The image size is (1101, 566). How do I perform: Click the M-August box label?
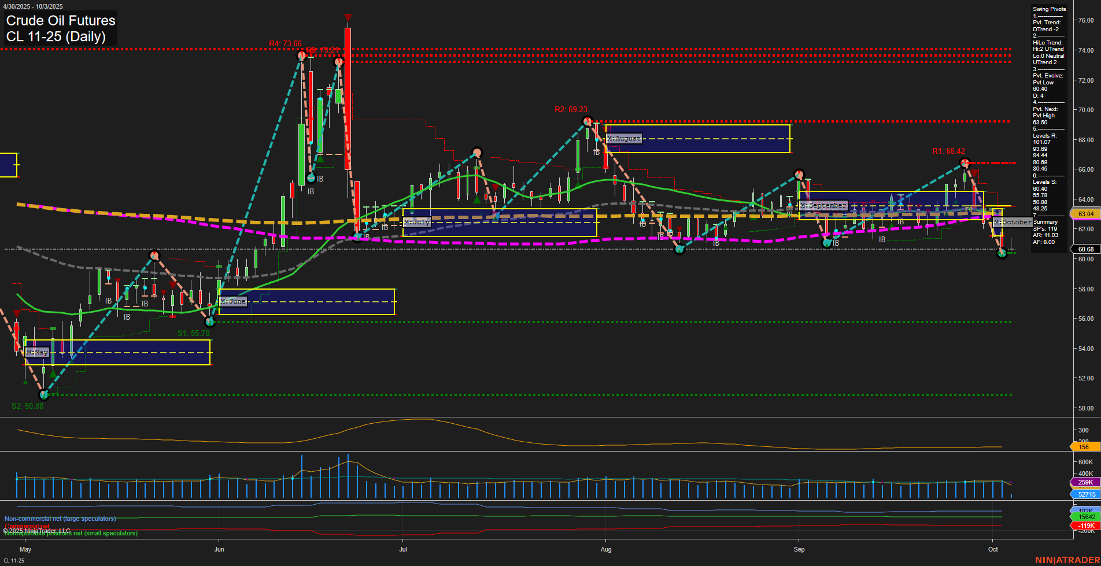tap(623, 138)
